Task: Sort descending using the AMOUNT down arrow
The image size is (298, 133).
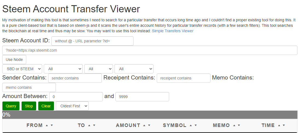Action: coord(149,125)
